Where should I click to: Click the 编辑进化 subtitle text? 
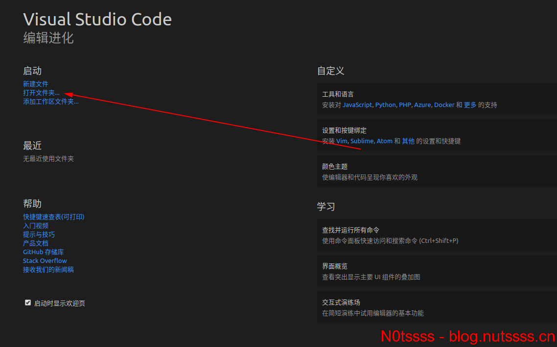48,38
